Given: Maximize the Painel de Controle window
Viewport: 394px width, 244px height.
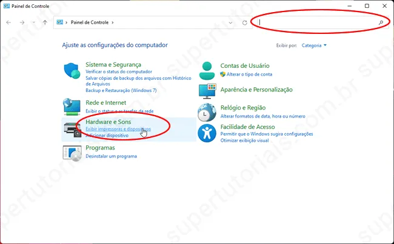Looking at the screenshot, I should click(x=367, y=6).
